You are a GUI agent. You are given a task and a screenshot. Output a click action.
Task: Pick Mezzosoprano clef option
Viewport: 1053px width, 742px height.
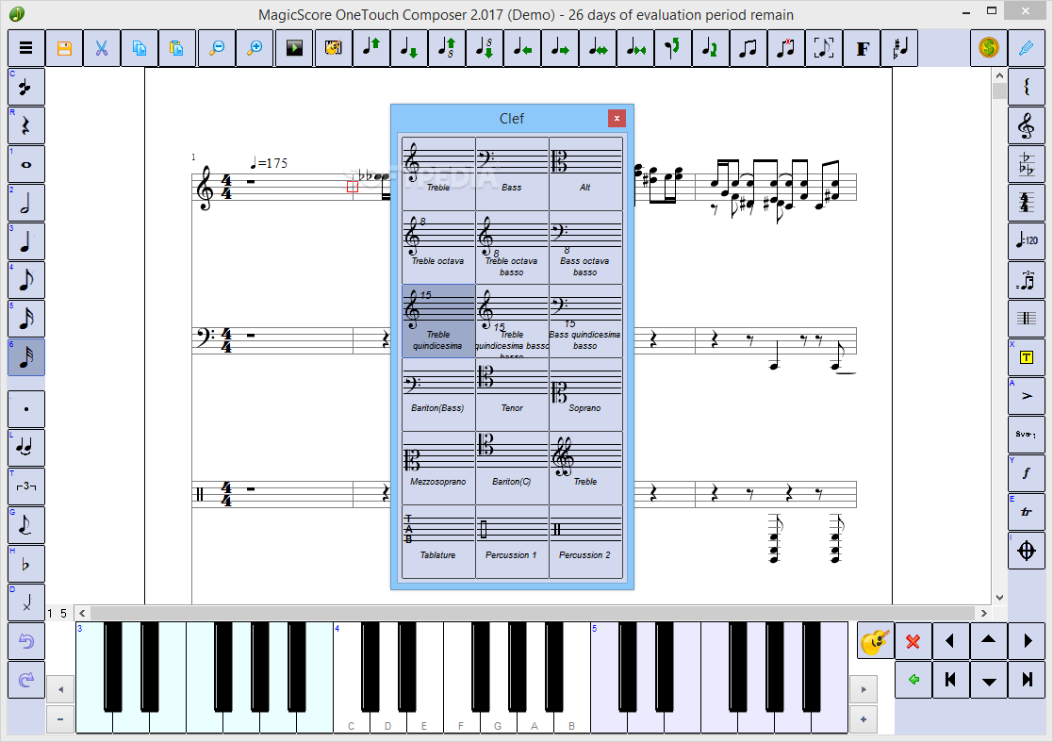click(x=438, y=468)
